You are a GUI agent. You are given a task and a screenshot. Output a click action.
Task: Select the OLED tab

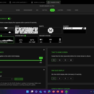click(x=52, y=10)
